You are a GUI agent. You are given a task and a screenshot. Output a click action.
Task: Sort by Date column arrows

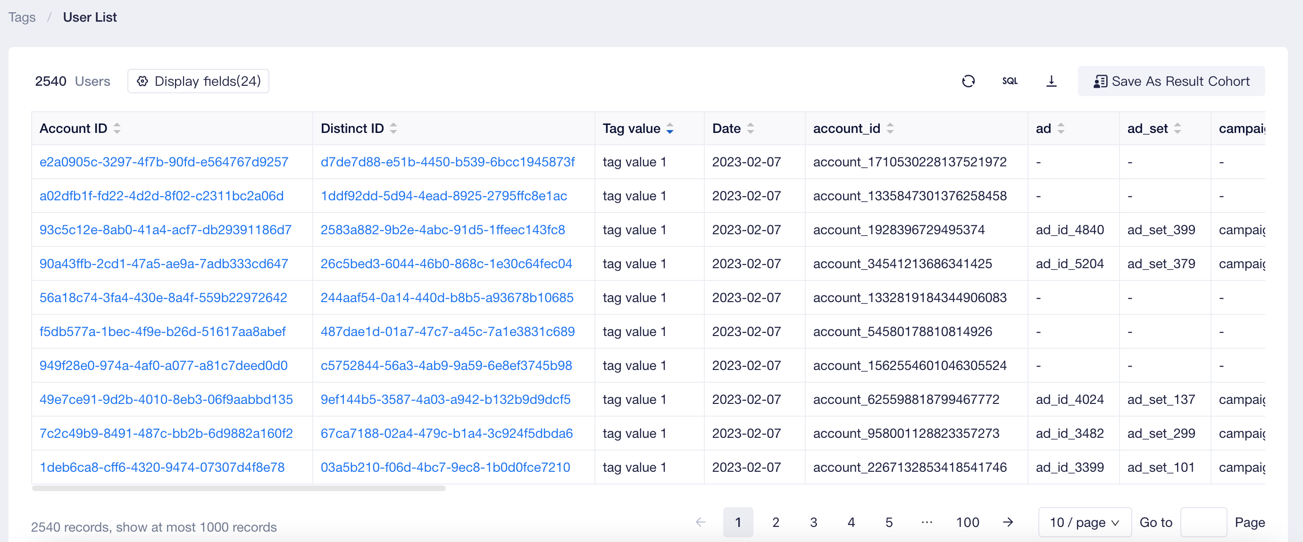pos(751,128)
